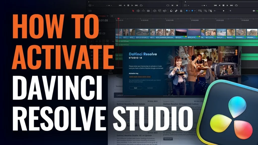Switch to Trim Edit mode

click(x=138, y=11)
